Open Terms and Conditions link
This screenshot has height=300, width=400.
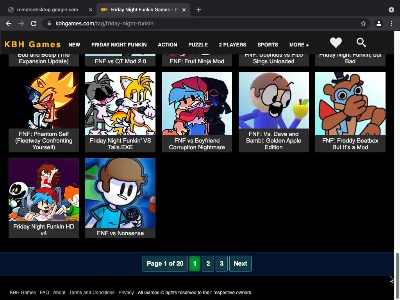tap(92, 293)
